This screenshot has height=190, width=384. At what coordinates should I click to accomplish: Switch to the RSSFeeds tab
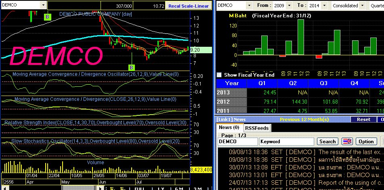pos(257,128)
